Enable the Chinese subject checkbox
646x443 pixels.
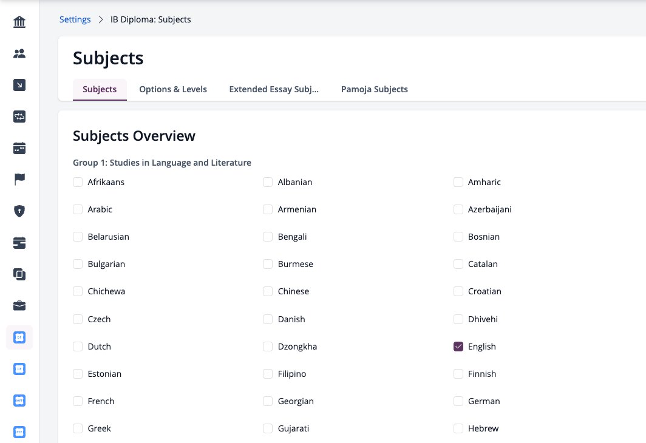[268, 291]
